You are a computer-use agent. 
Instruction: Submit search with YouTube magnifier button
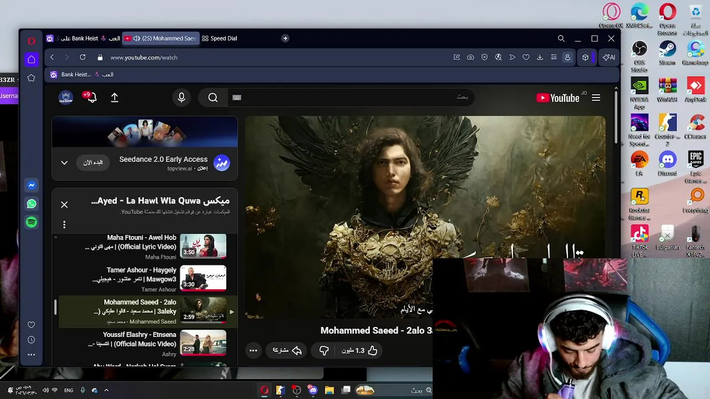tap(213, 98)
